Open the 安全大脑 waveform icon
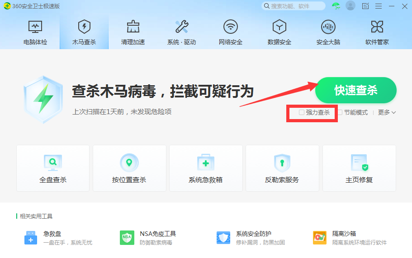Image resolution: width=412 pixels, height=258 pixels. point(328,27)
